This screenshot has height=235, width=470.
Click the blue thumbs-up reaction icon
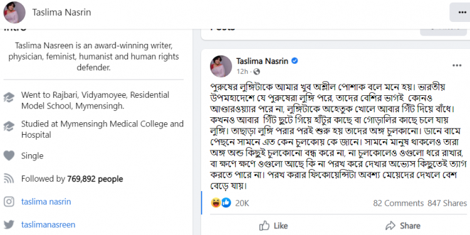click(x=226, y=203)
